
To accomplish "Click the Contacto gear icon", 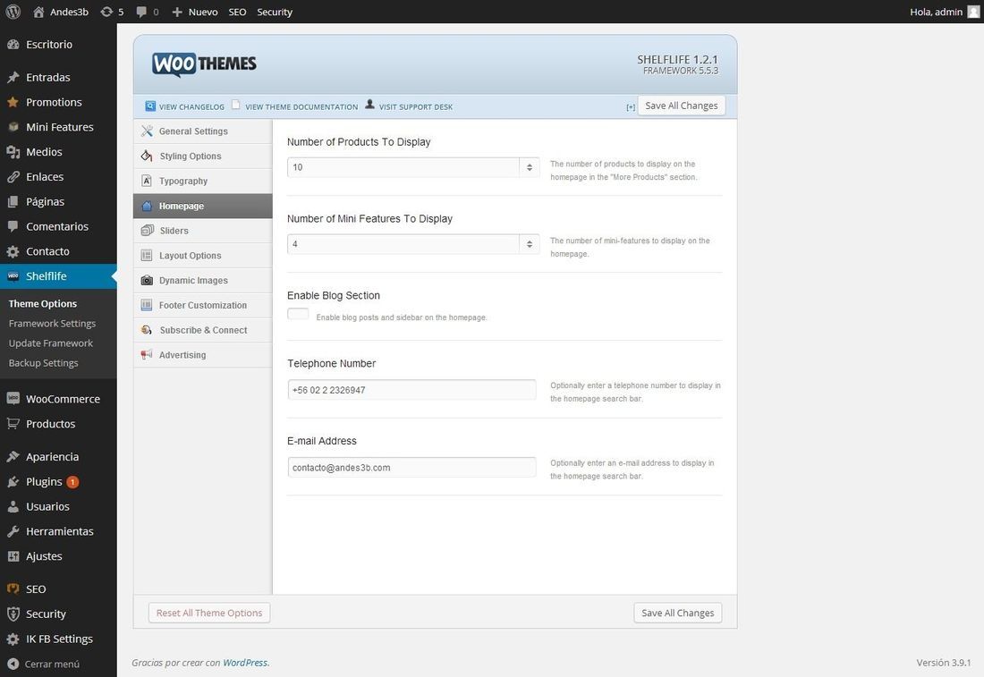I will coord(13,251).
